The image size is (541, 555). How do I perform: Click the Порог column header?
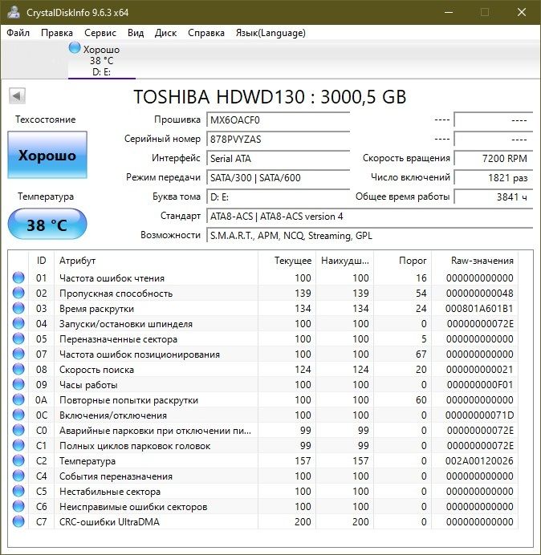click(402, 261)
